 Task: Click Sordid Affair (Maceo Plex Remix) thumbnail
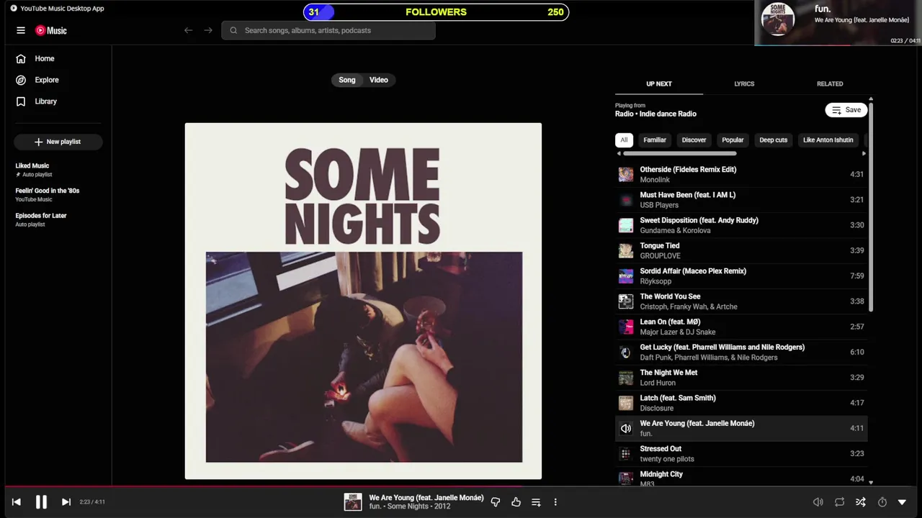[x=626, y=276]
